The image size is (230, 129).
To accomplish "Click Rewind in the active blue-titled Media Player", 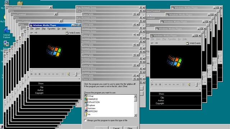I will [49, 74].
